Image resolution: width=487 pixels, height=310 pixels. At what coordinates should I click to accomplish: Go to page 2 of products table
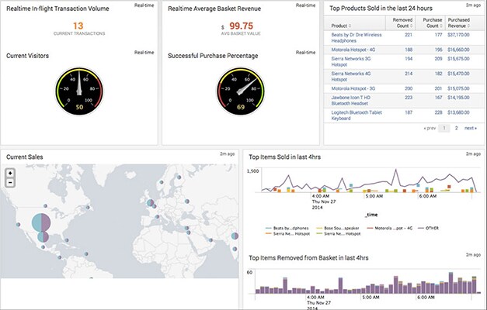(x=456, y=127)
